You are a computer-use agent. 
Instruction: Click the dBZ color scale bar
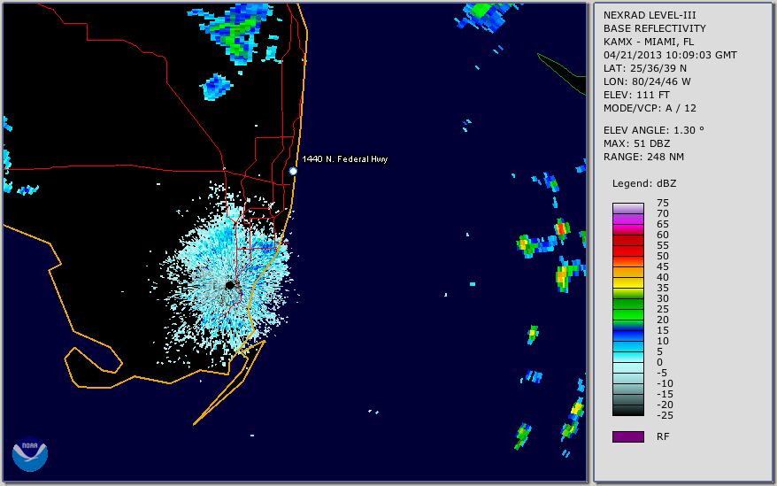point(627,309)
